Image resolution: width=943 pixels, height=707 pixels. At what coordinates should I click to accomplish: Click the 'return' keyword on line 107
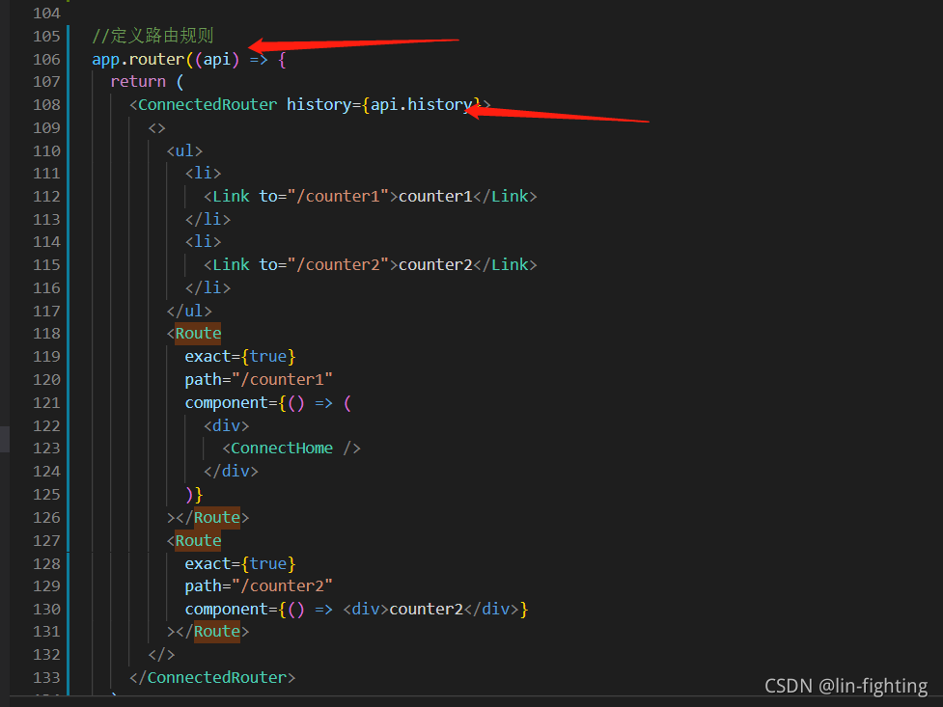[138, 82]
